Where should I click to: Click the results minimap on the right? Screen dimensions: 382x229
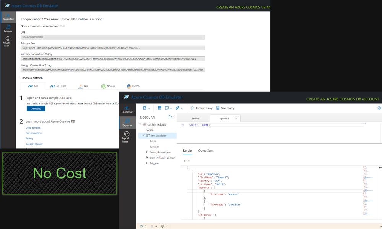pyautogui.click(x=367, y=191)
